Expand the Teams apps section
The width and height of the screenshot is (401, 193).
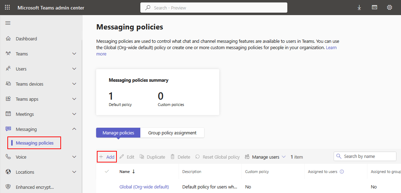[74, 99]
